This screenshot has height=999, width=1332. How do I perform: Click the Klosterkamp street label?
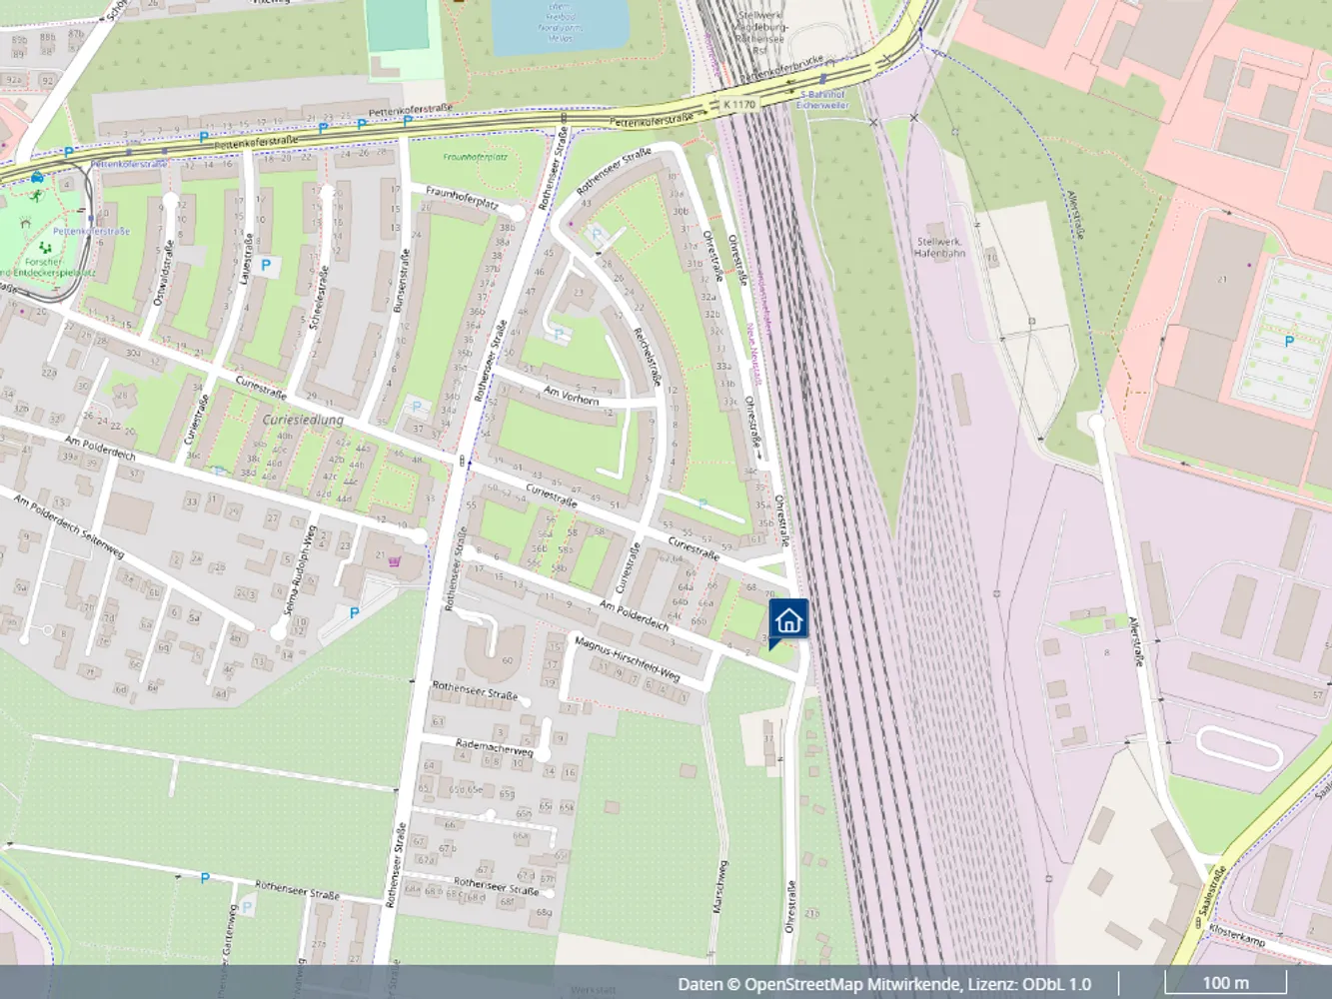[x=1237, y=935]
